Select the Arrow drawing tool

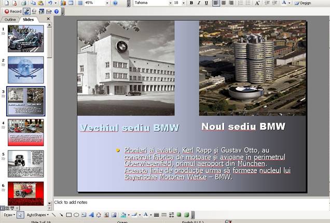[61, 214]
